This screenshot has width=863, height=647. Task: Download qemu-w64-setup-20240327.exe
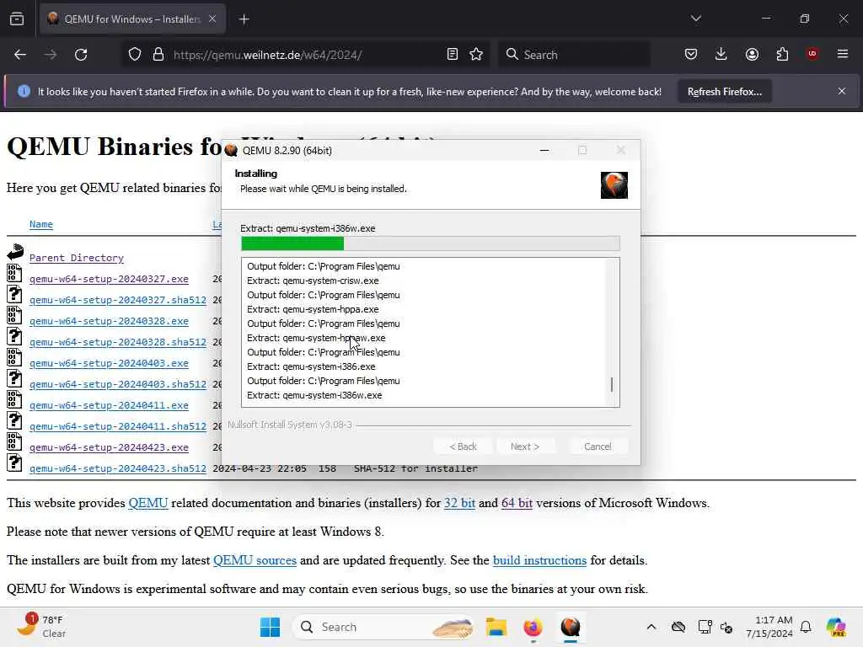point(109,279)
